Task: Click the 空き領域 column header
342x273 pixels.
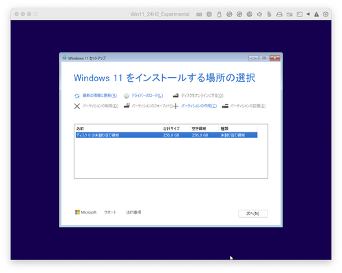Action: click(x=204, y=129)
